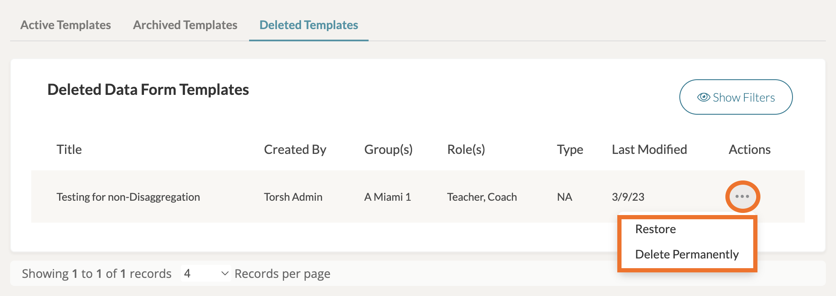Click the Show Filters button

coord(736,97)
